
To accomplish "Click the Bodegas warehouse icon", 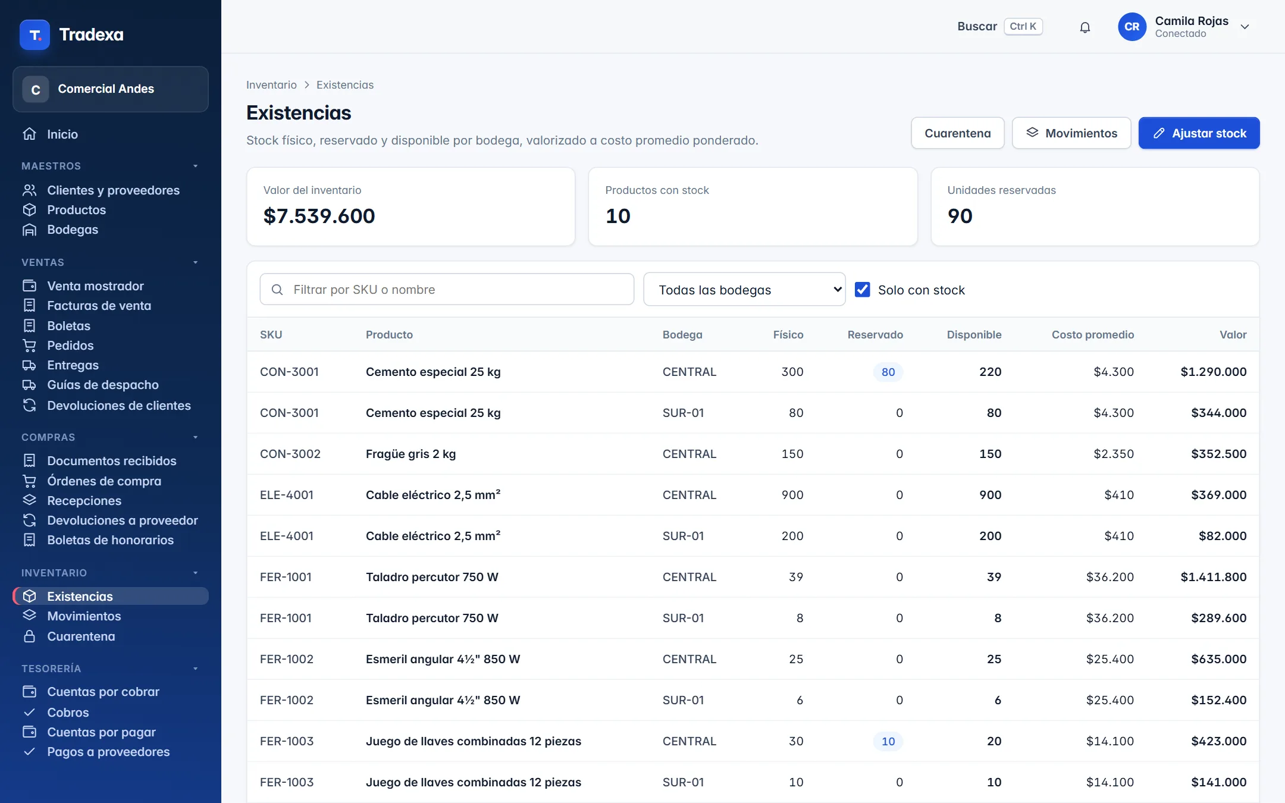I will [29, 230].
